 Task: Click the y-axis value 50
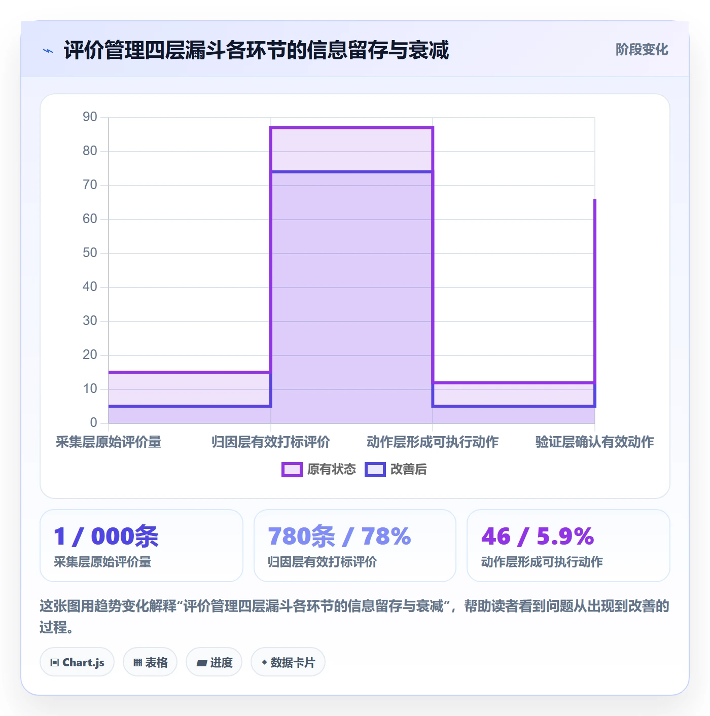click(90, 253)
